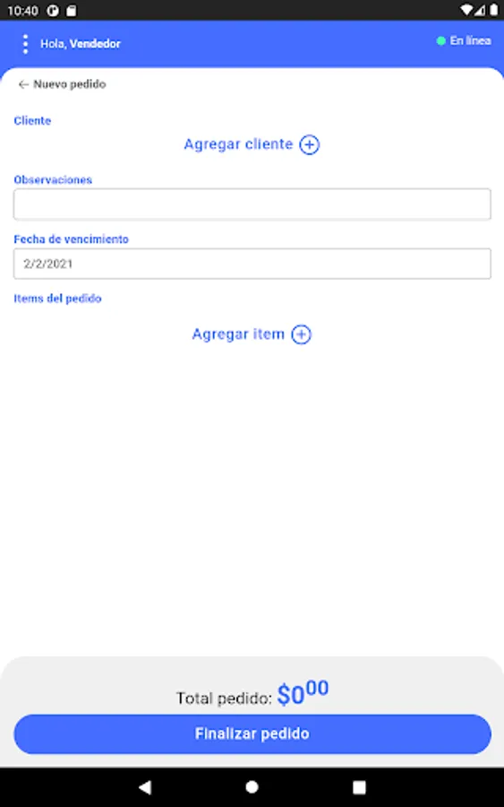Tap the back arrow next to Nuevo pedido
504x807 pixels.
[23, 84]
